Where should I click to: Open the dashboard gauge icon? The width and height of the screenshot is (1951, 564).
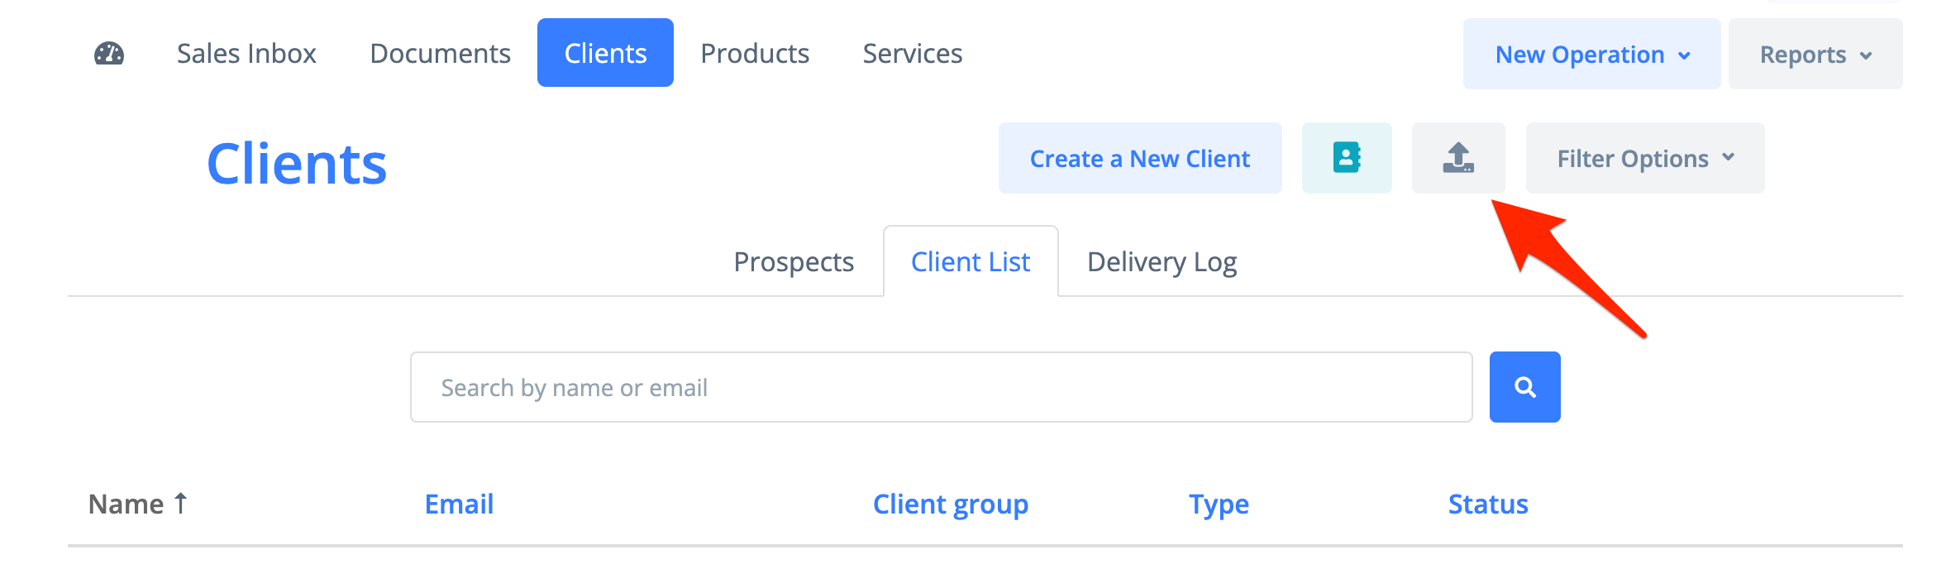pyautogui.click(x=108, y=54)
